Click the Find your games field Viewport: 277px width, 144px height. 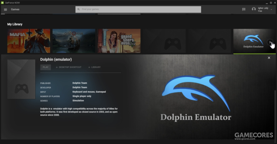point(138,9)
